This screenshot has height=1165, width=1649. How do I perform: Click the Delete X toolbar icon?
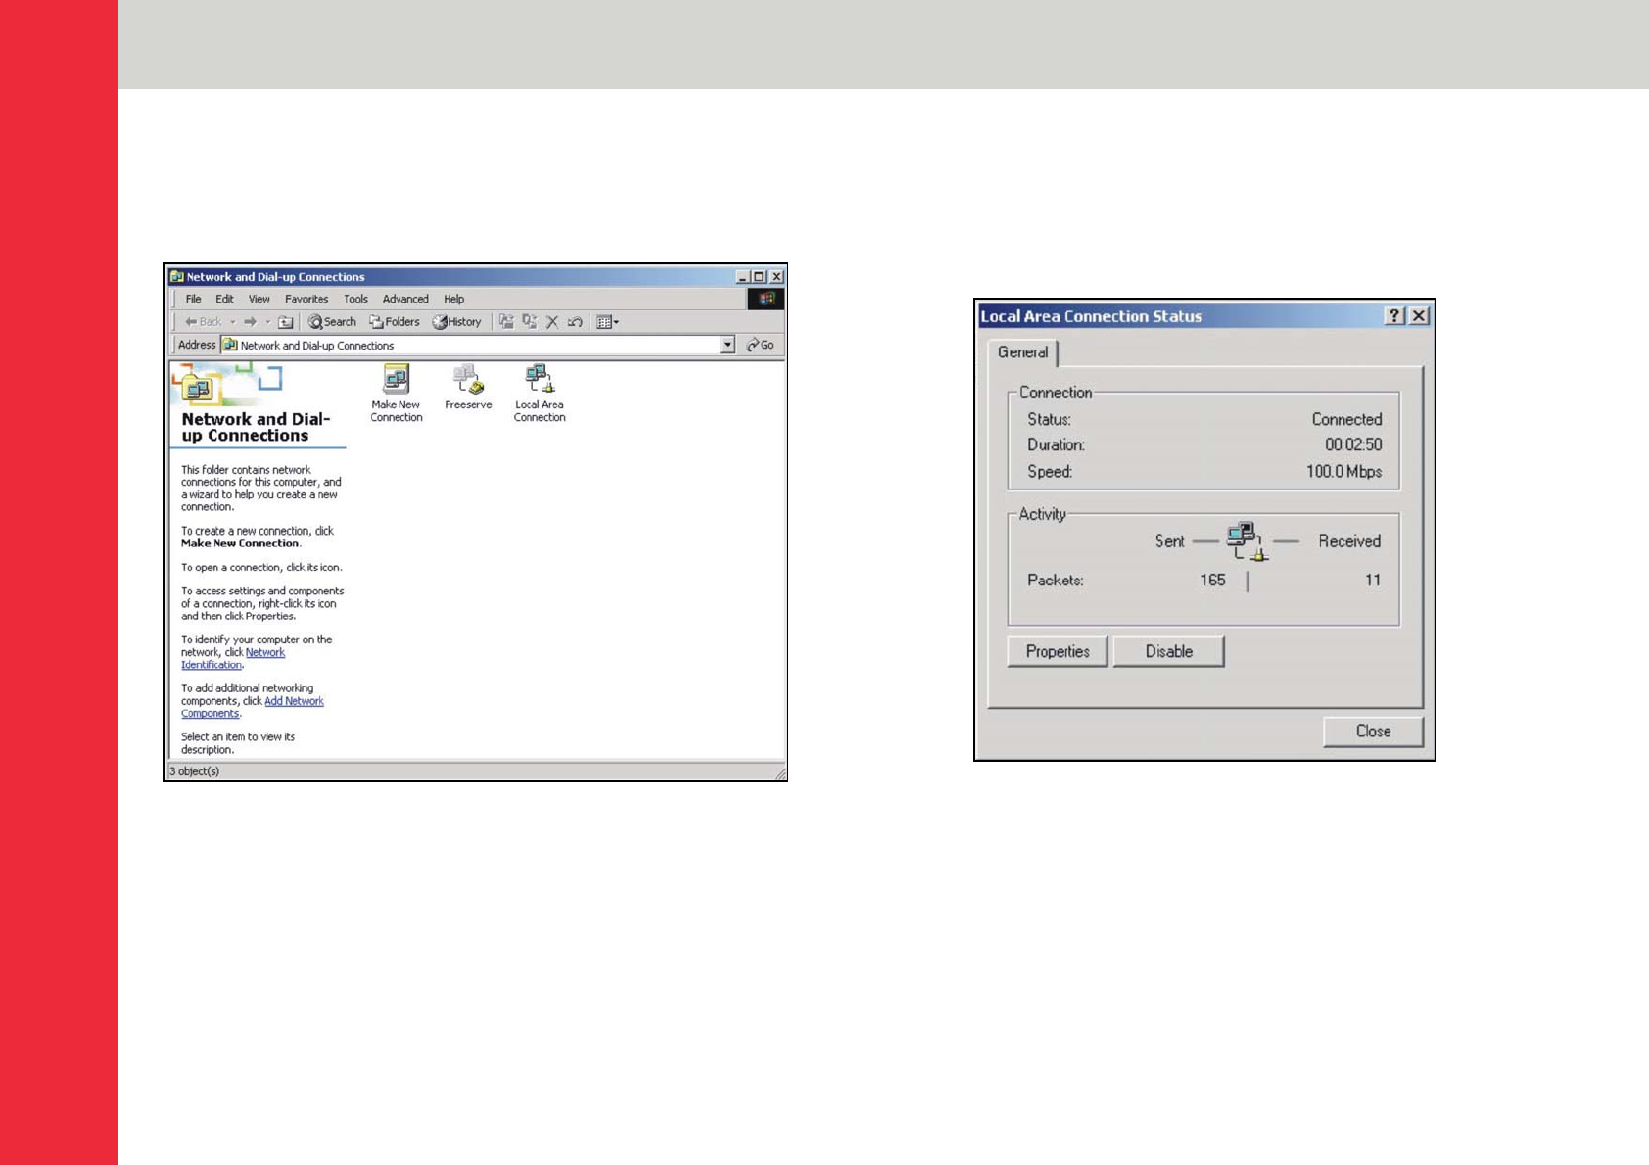coord(552,322)
